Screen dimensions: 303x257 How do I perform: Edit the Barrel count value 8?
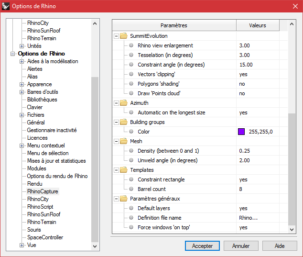pyautogui.click(x=240, y=189)
